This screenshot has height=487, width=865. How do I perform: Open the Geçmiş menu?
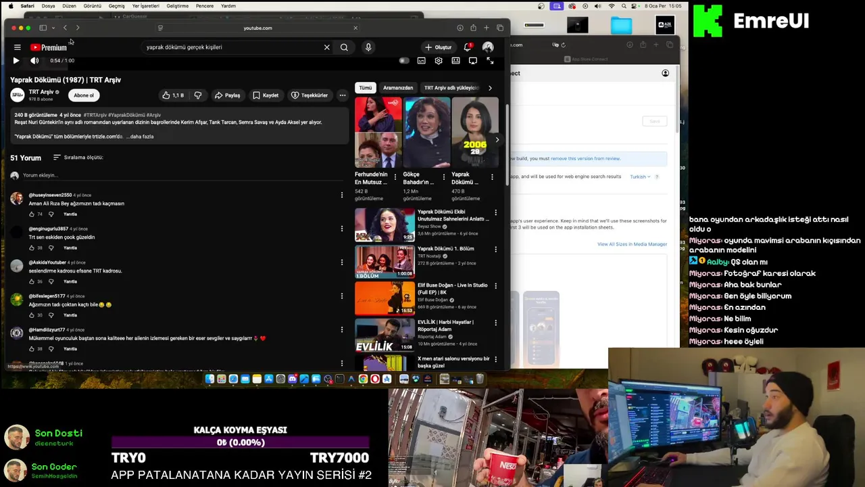click(117, 6)
